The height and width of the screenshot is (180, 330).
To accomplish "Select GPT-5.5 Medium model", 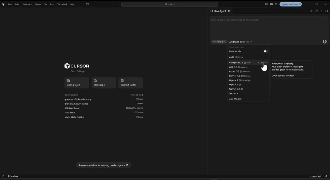I will (249, 67).
